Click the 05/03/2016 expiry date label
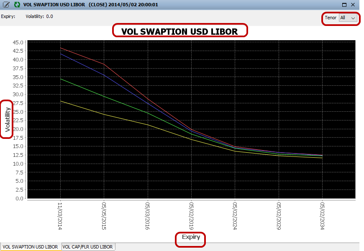364x251 pixels. 148,216
